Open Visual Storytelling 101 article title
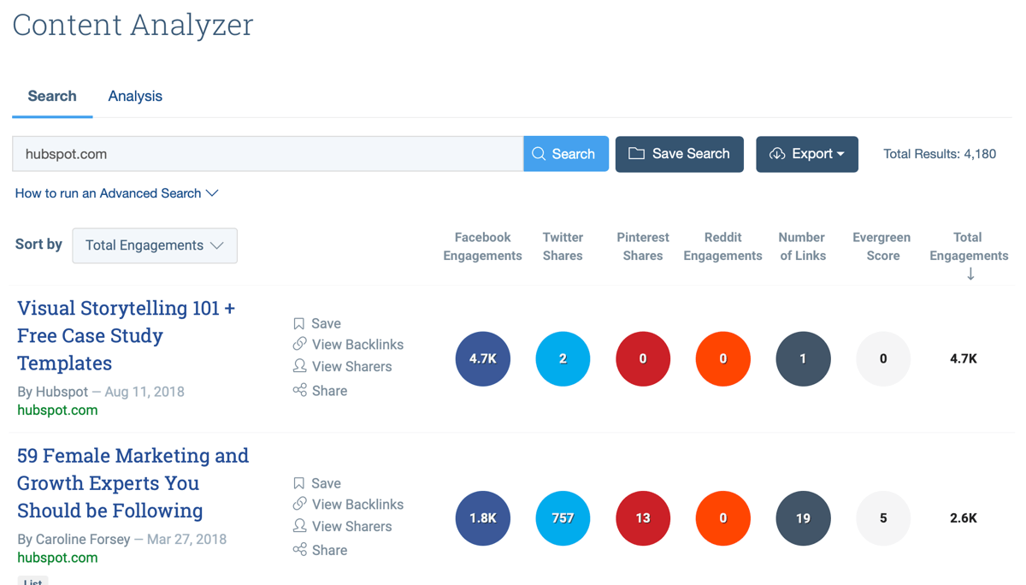The width and height of the screenshot is (1026, 585). tap(127, 335)
